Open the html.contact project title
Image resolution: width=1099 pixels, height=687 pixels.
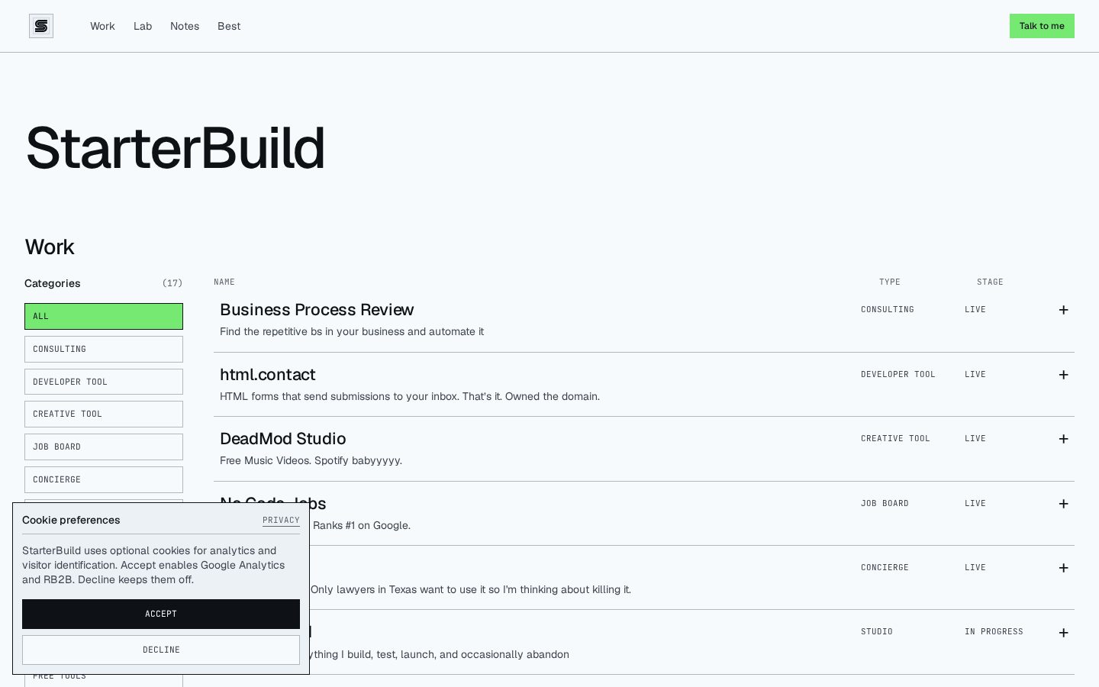(x=267, y=375)
